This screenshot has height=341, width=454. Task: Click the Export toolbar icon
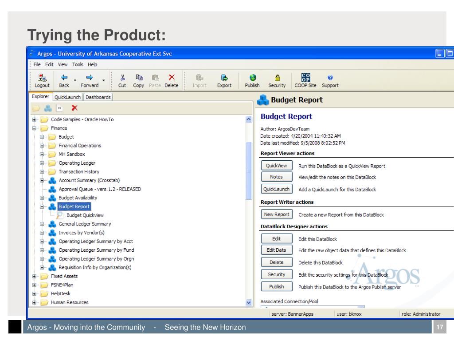[x=224, y=77]
